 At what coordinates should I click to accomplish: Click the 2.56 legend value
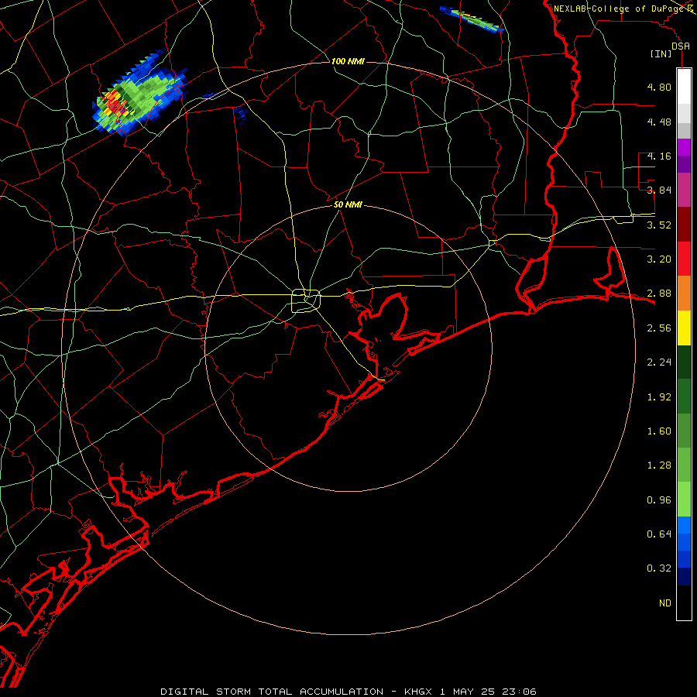click(x=659, y=328)
